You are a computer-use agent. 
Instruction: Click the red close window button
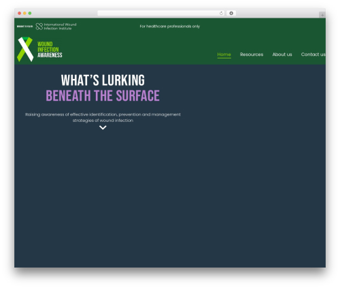(20, 13)
